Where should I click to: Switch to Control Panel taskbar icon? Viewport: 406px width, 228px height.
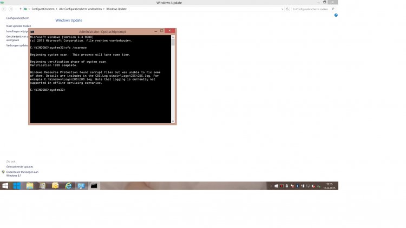[x=81, y=186]
